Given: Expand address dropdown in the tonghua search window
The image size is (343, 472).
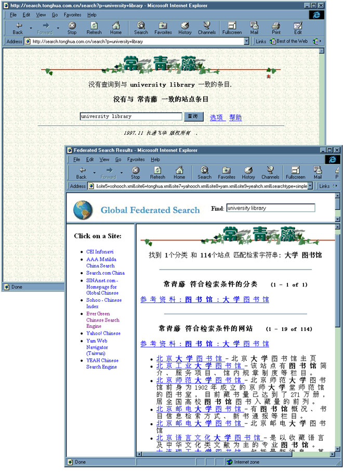Looking at the screenshot, I should point(247,41).
